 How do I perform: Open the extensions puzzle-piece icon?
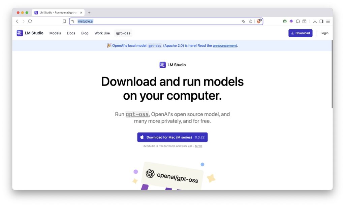click(x=298, y=21)
